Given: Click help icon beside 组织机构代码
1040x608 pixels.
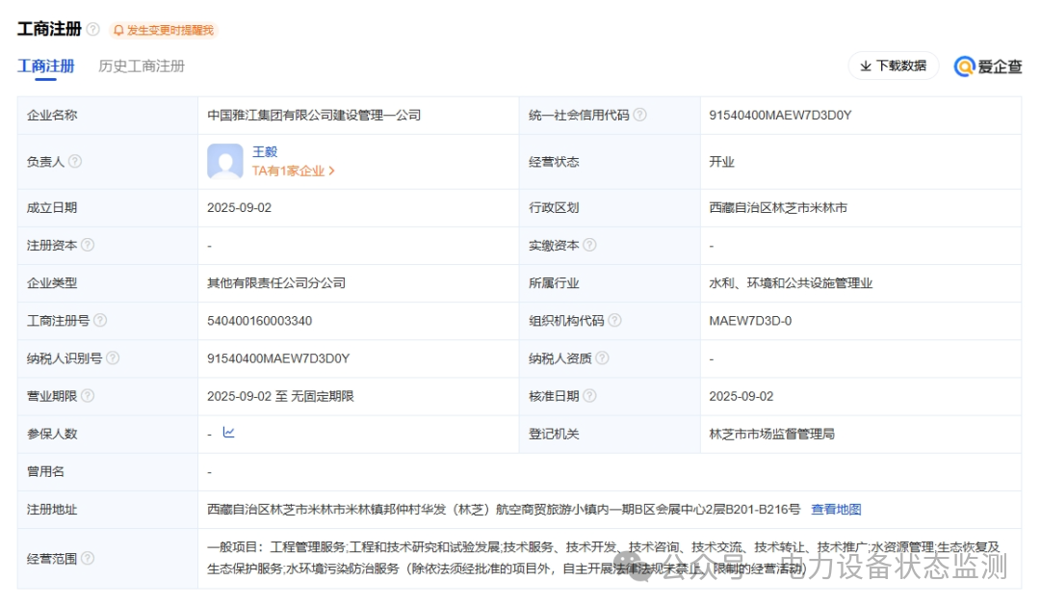Looking at the screenshot, I should (614, 321).
